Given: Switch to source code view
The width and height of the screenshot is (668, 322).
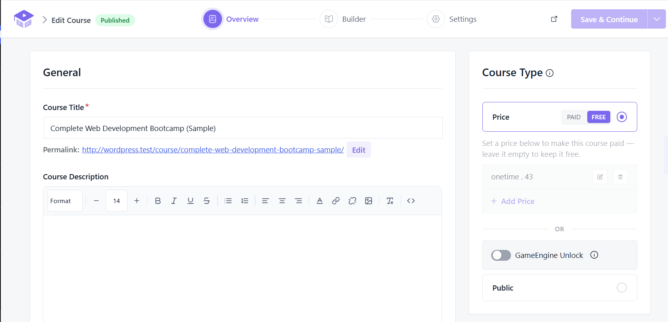Looking at the screenshot, I should point(411,201).
